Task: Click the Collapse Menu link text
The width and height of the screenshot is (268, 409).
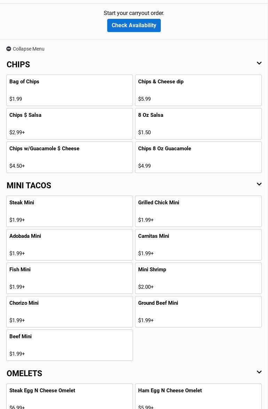Action: 29,49
